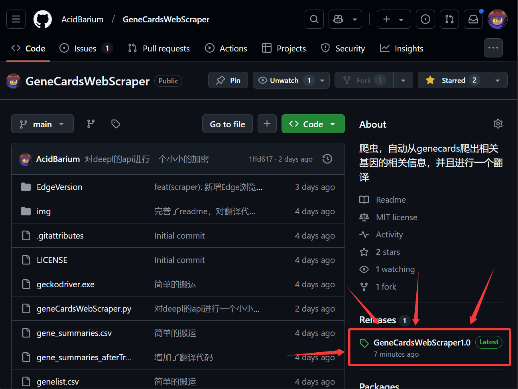Open gene_summaries.csv file

click(x=74, y=333)
